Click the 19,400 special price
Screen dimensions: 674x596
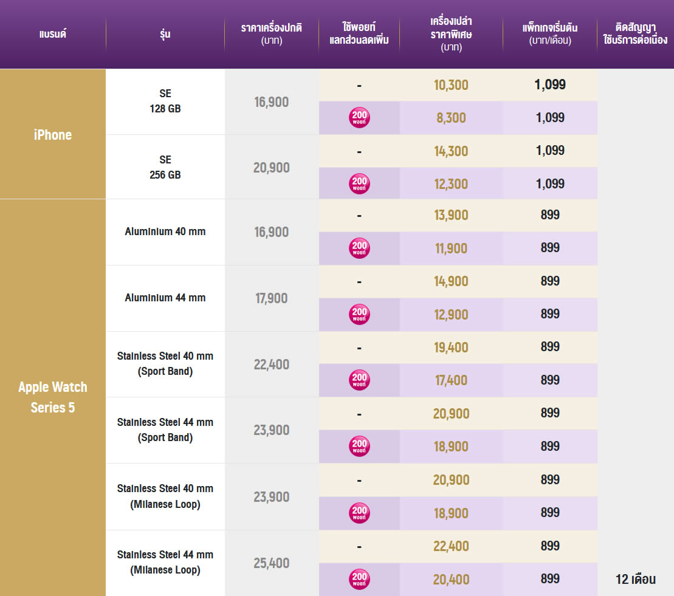click(451, 347)
